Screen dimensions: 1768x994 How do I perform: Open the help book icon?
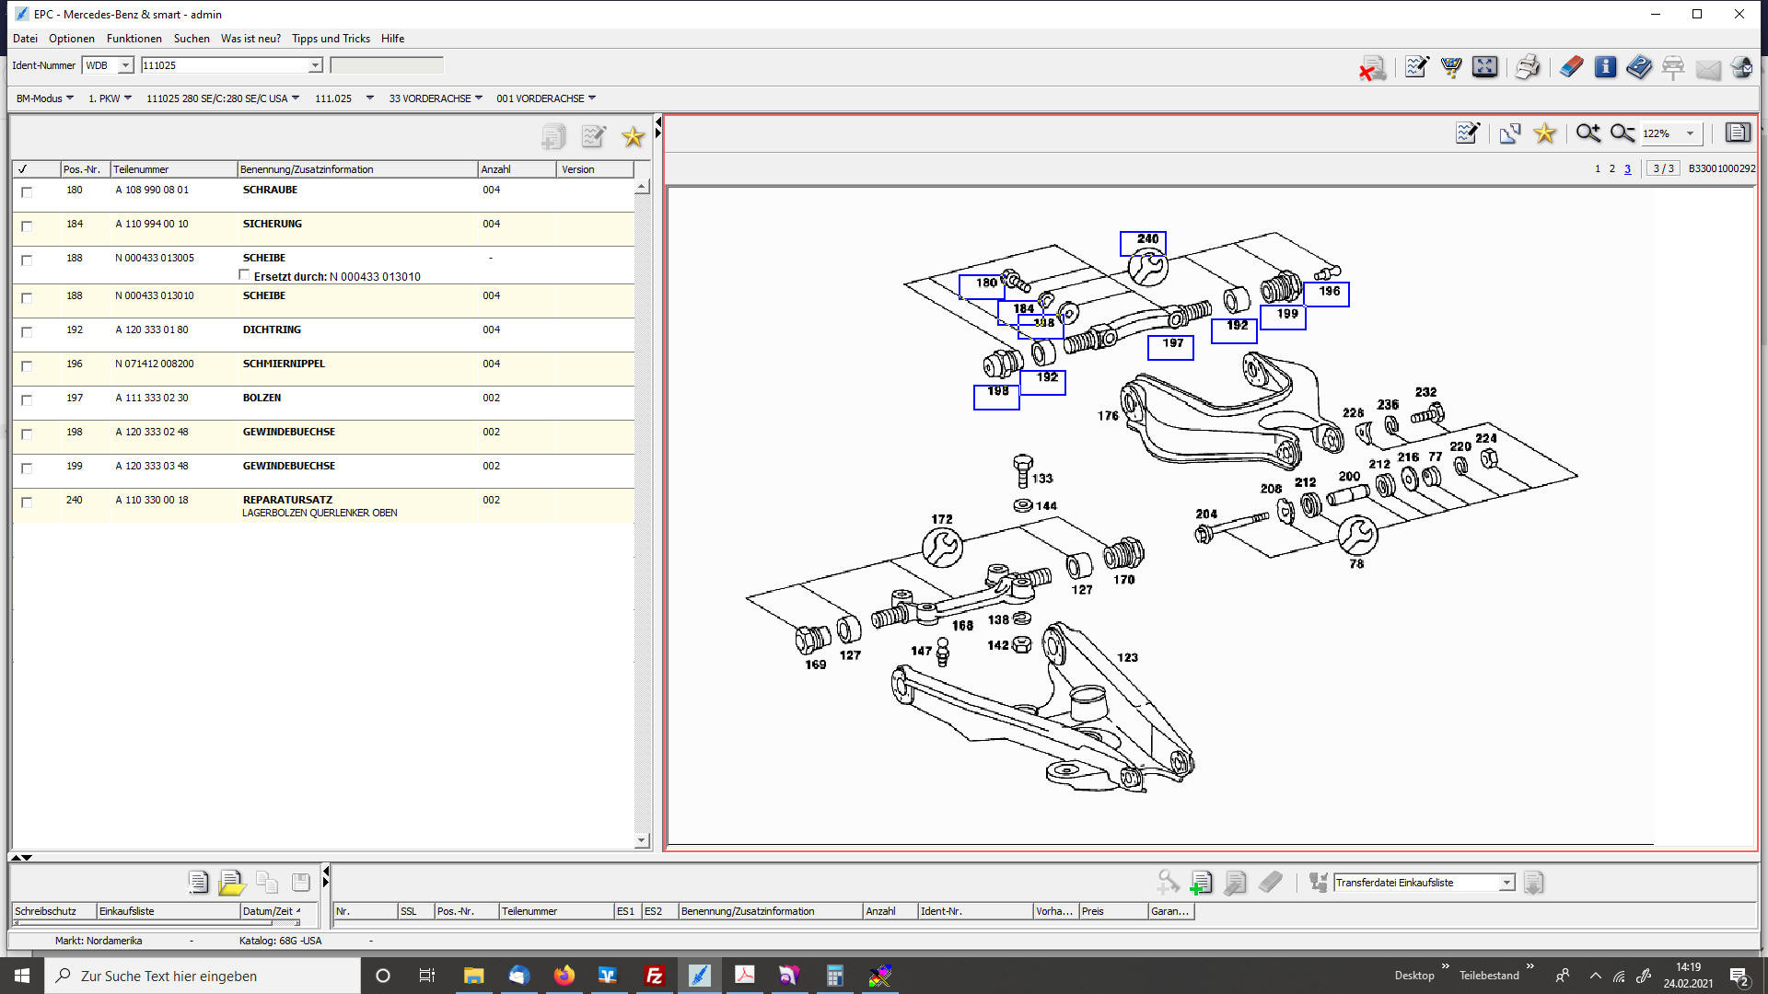click(x=1639, y=67)
